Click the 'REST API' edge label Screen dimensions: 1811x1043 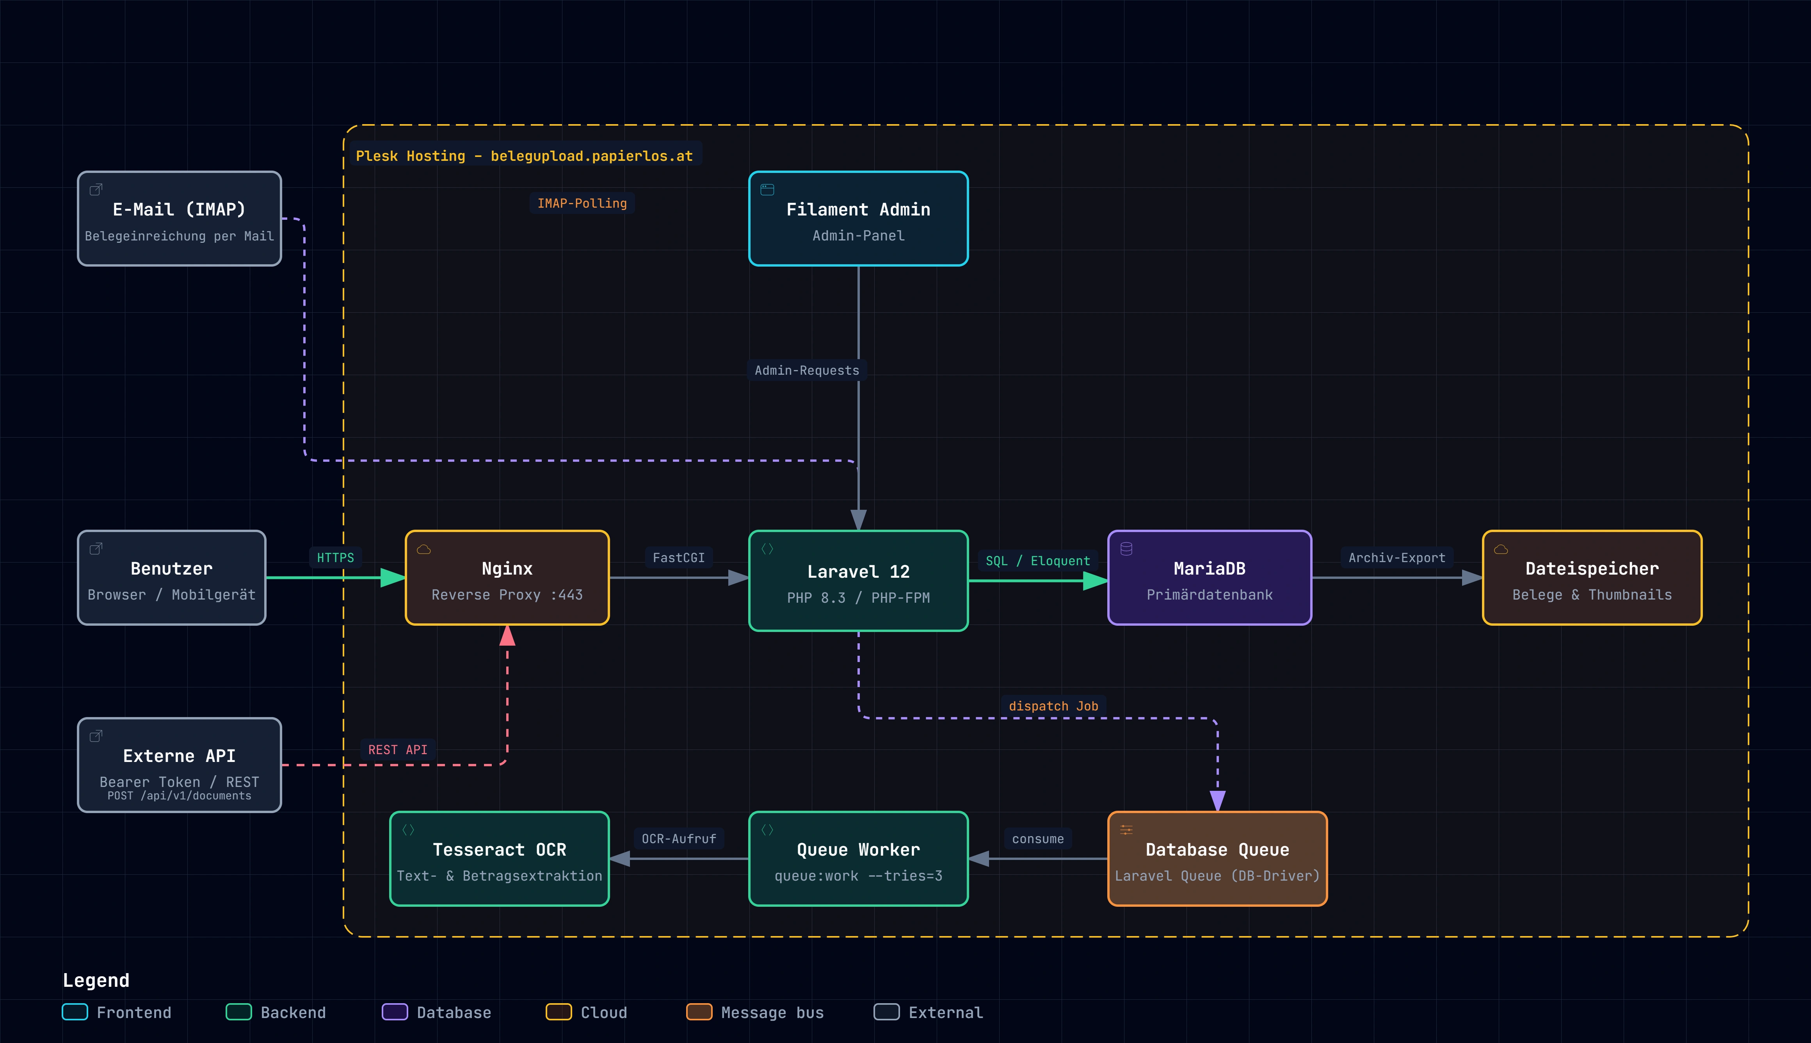[397, 749]
